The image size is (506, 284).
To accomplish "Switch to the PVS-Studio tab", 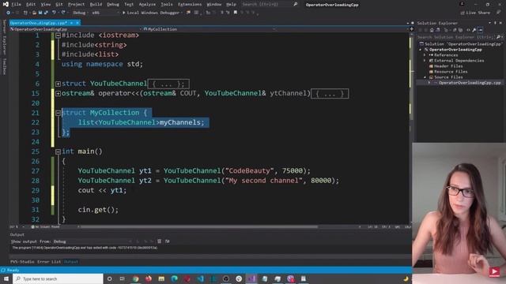I will pyautogui.click(x=22, y=262).
